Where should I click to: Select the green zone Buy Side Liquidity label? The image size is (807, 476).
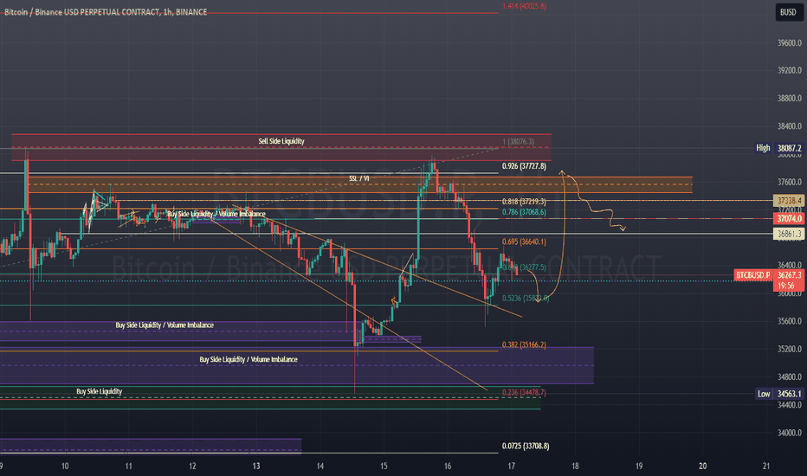(100, 391)
